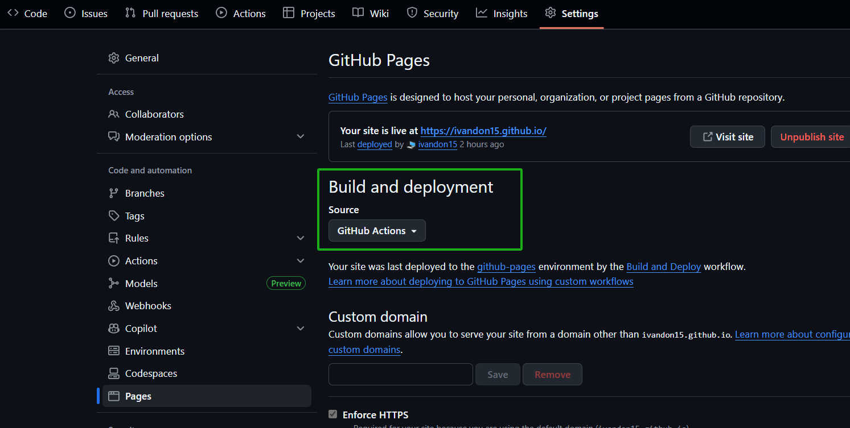Click the Tags icon in sidebar

click(114, 216)
